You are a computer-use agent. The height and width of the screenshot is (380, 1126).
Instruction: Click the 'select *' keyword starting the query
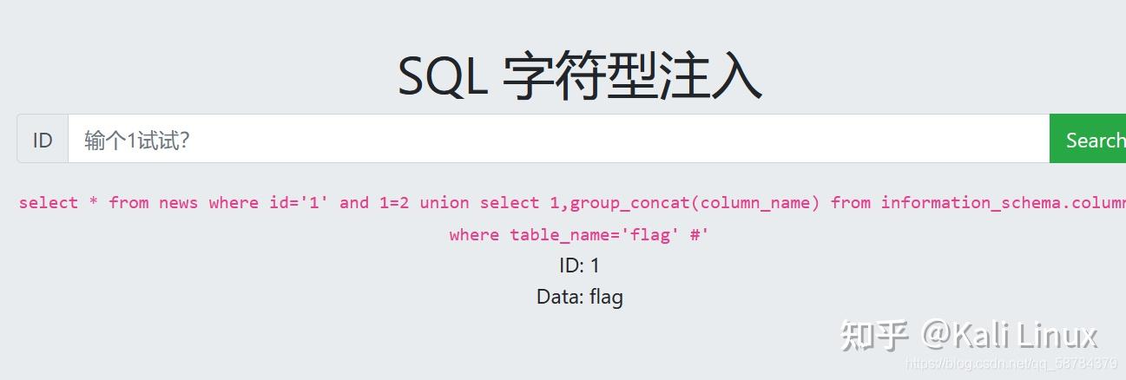point(59,202)
